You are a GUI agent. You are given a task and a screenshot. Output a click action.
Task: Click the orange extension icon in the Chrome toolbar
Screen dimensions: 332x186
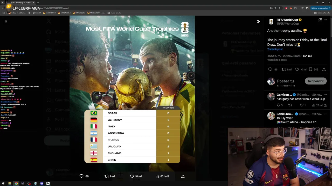291,8
